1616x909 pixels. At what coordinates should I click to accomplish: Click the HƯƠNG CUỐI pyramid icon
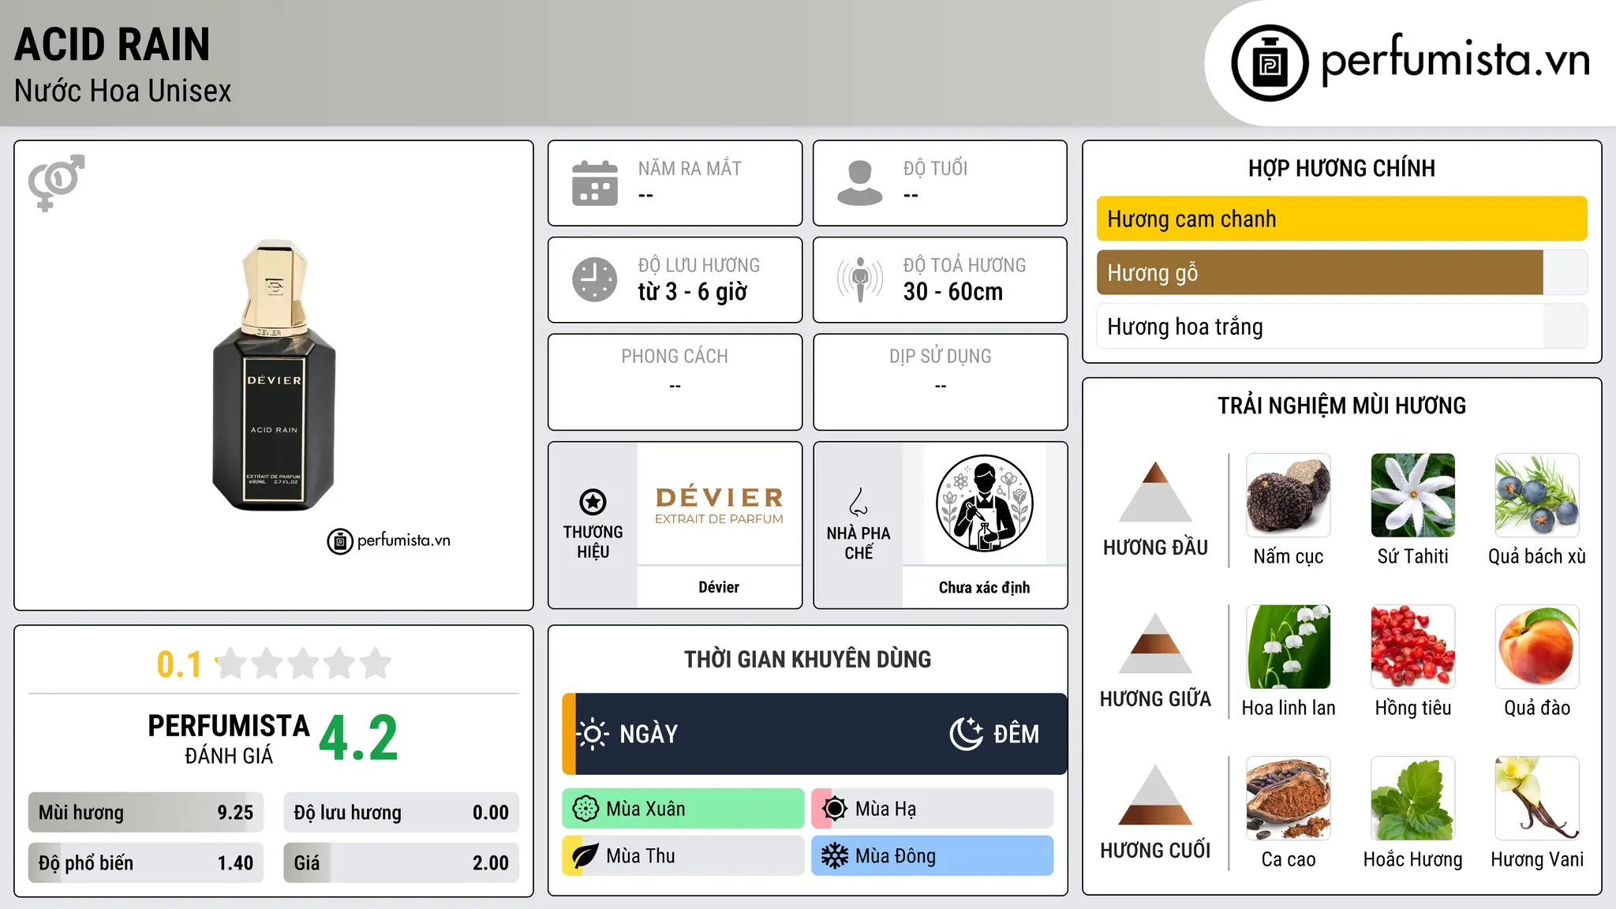click(1155, 795)
